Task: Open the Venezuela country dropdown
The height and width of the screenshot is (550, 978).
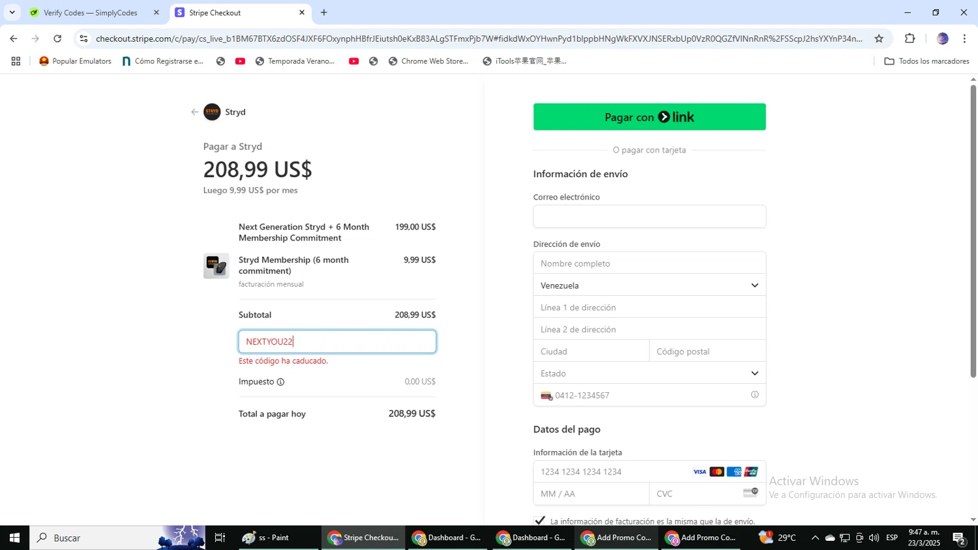Action: [649, 285]
